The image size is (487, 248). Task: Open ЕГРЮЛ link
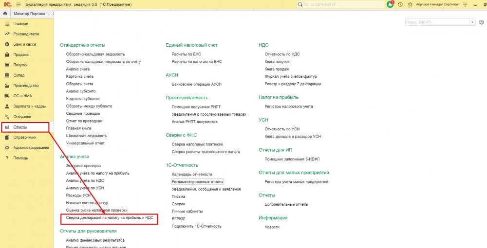(x=179, y=218)
